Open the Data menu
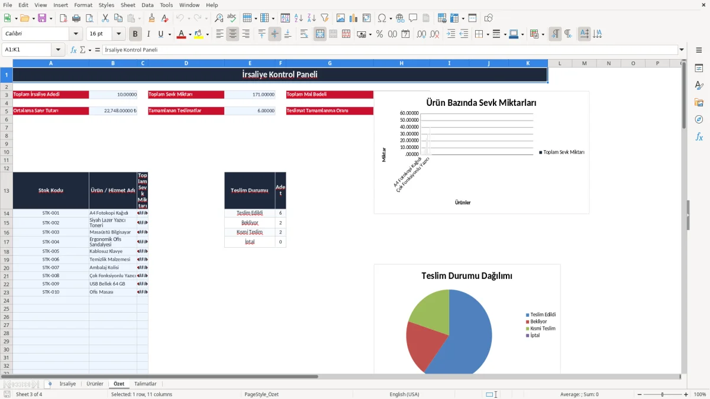 pos(147,5)
